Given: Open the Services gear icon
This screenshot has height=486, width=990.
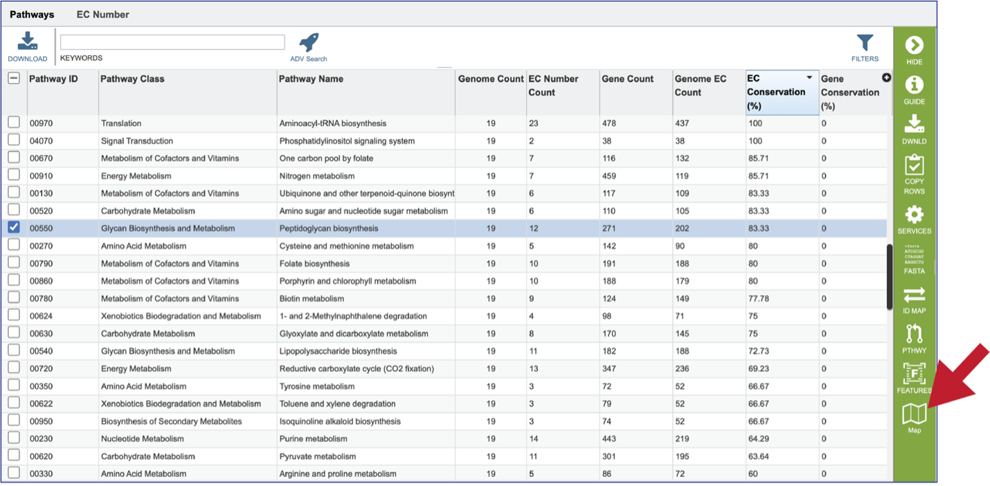Looking at the screenshot, I should click(x=914, y=214).
